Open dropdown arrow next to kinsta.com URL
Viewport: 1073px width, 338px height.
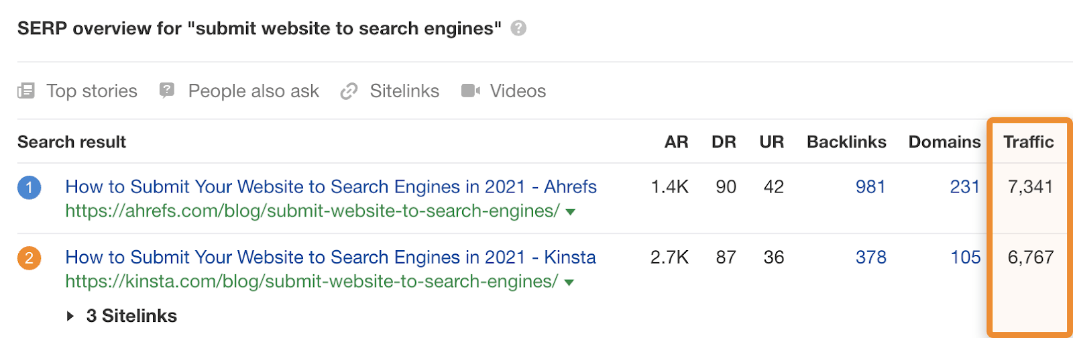tap(569, 282)
